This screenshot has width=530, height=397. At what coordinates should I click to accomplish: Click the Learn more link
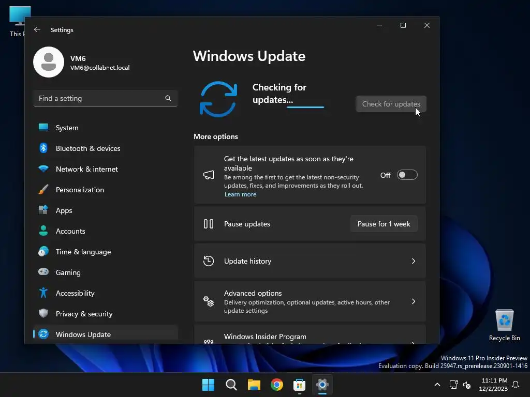pos(240,194)
